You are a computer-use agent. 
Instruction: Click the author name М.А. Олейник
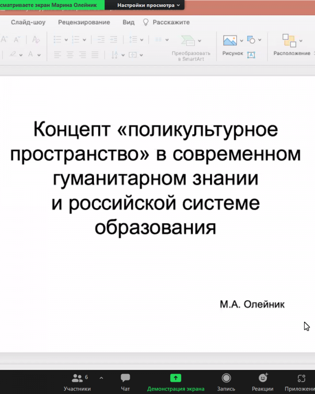(252, 304)
